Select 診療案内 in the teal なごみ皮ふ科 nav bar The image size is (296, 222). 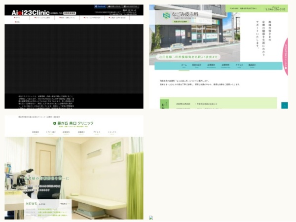click(x=211, y=66)
